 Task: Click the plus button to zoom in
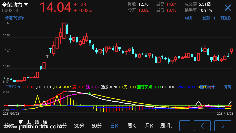click(x=185, y=126)
